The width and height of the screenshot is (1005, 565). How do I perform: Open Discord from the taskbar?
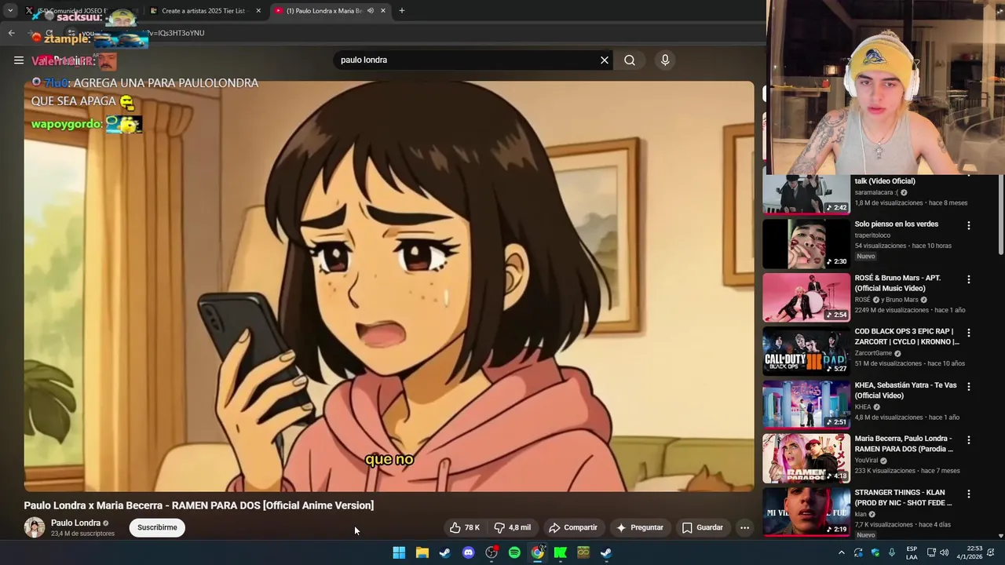[x=468, y=552]
